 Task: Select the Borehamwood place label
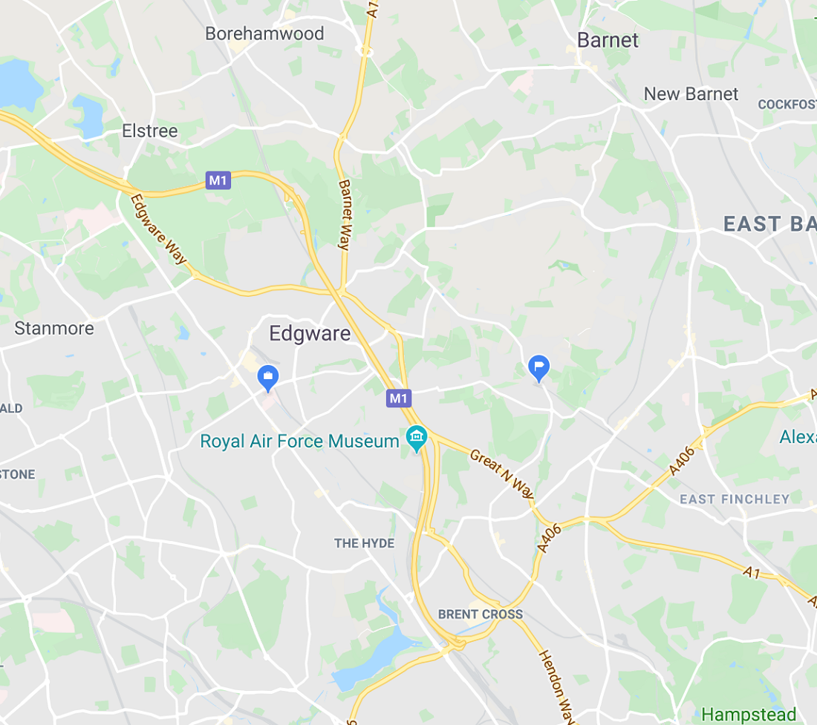(x=264, y=34)
